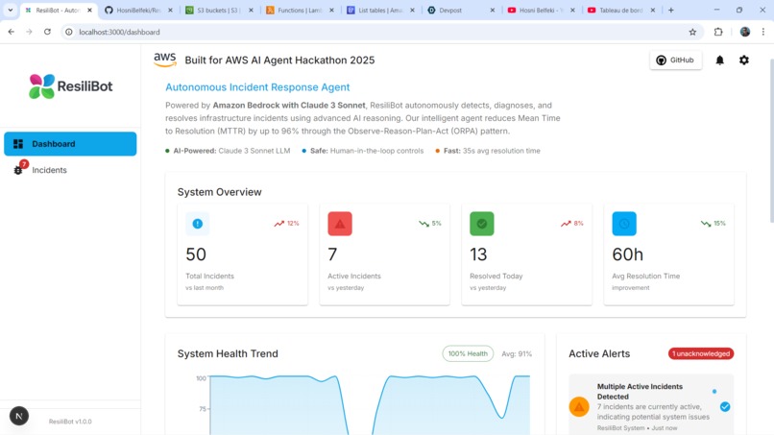Image resolution: width=774 pixels, height=435 pixels.
Task: Click the Total Incidents value 50
Action: tap(196, 254)
